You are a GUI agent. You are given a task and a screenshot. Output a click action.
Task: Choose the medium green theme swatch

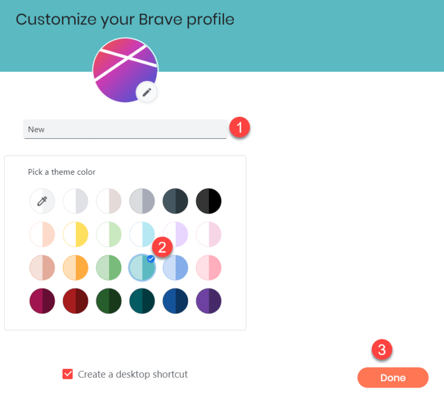pyautogui.click(x=109, y=268)
